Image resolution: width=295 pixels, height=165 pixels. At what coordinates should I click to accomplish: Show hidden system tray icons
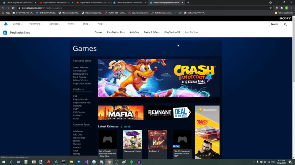[x=254, y=162]
